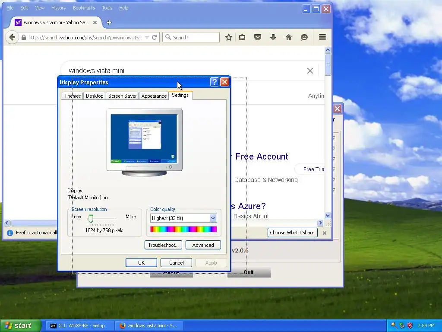The height and width of the screenshot is (332, 442).
Task: Open Firefox Bookmarks menu
Action: point(84,8)
